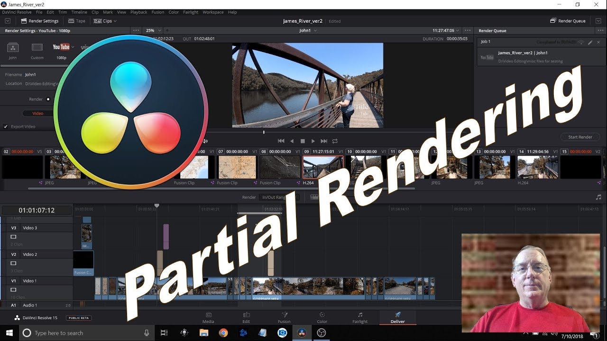Viewport: 607px width, 341px height.
Task: Toggle the V1 track selector
Action: [x=13, y=281]
